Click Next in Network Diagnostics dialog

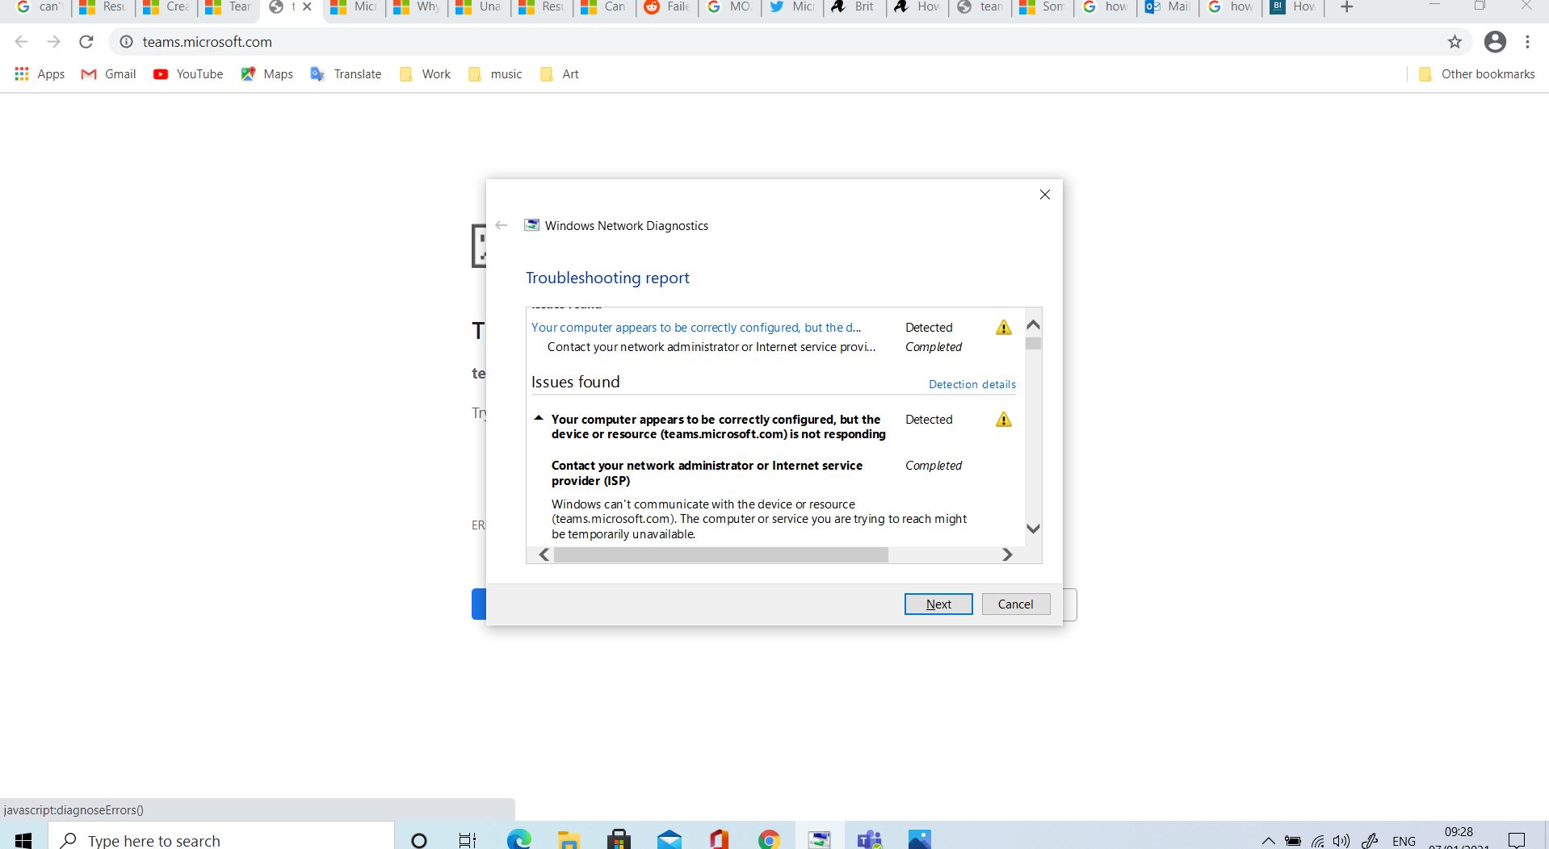coord(938,604)
